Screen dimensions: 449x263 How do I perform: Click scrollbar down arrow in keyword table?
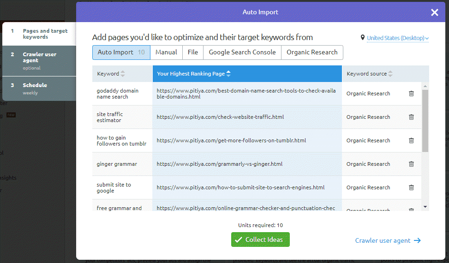[x=425, y=207]
